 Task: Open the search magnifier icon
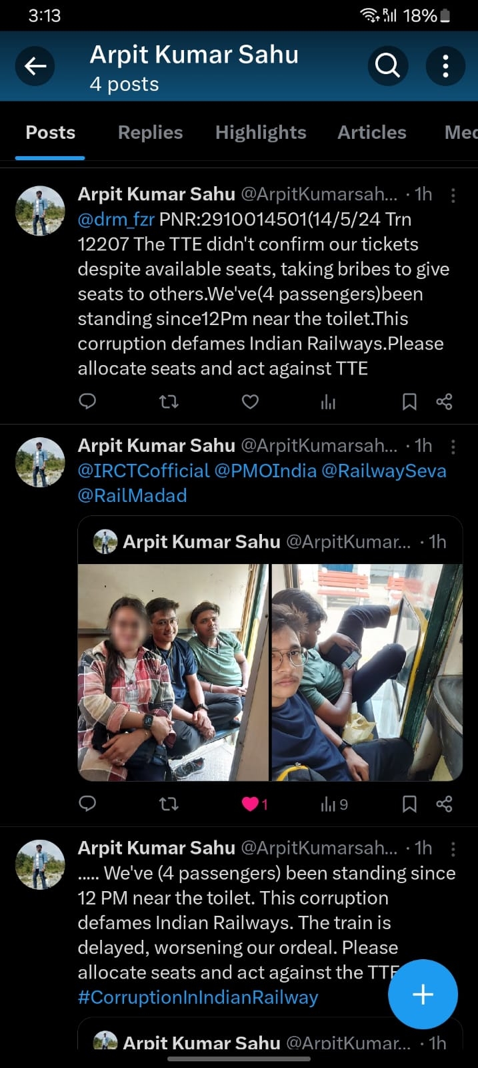point(387,65)
